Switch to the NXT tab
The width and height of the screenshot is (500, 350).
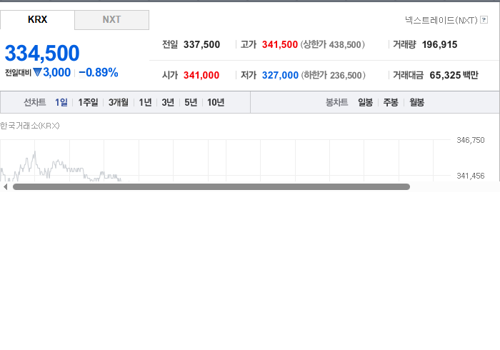111,20
